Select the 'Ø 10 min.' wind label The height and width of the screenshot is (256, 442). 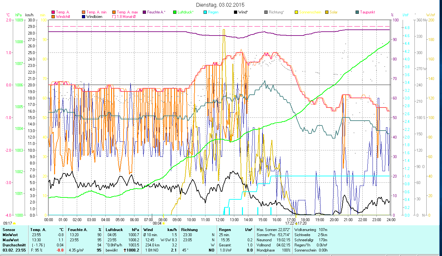pyautogui.click(x=151, y=235)
